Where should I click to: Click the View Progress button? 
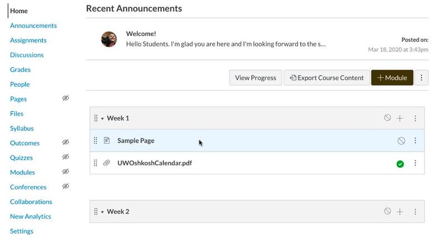click(255, 78)
